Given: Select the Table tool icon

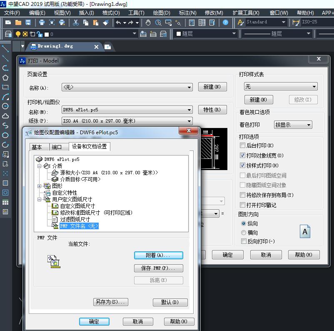Looking at the screenshot, I should (5, 202).
